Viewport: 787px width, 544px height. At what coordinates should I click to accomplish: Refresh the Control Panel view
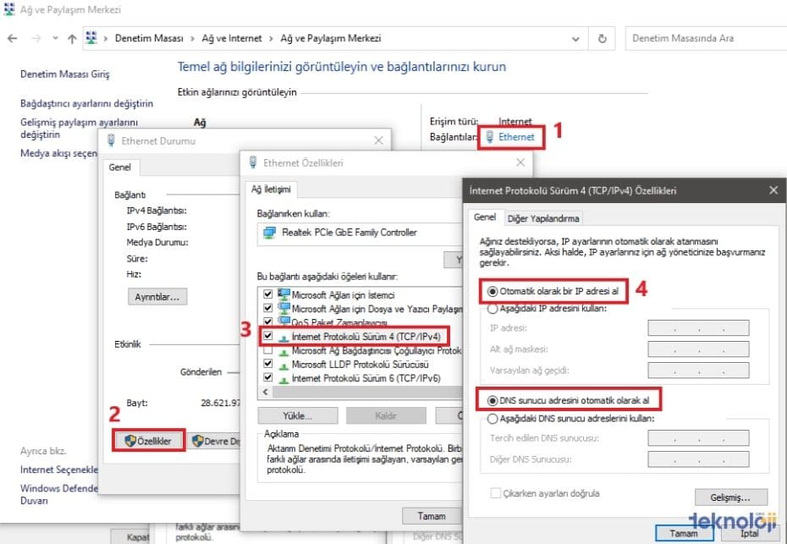(603, 39)
